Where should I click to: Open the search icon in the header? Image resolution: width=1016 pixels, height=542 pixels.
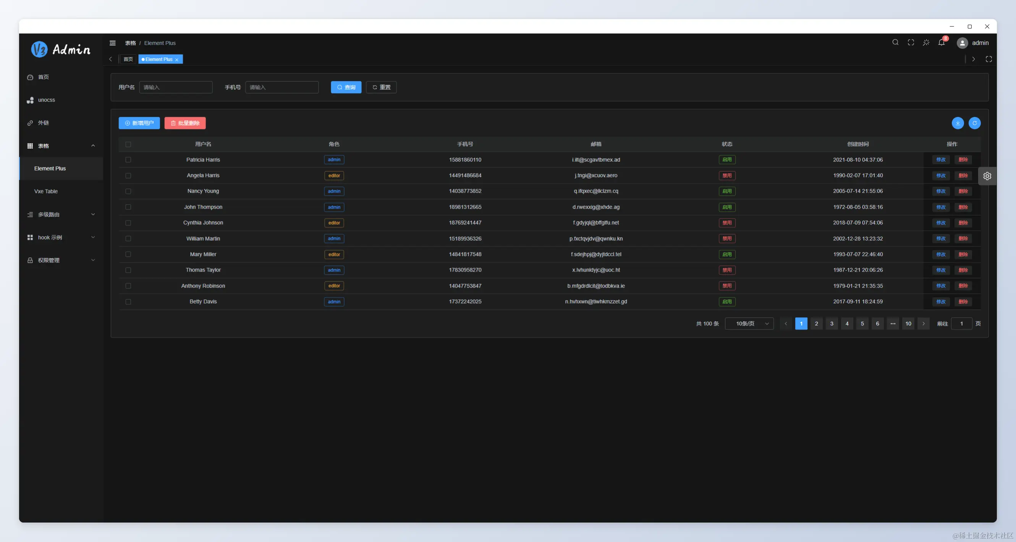pyautogui.click(x=895, y=43)
